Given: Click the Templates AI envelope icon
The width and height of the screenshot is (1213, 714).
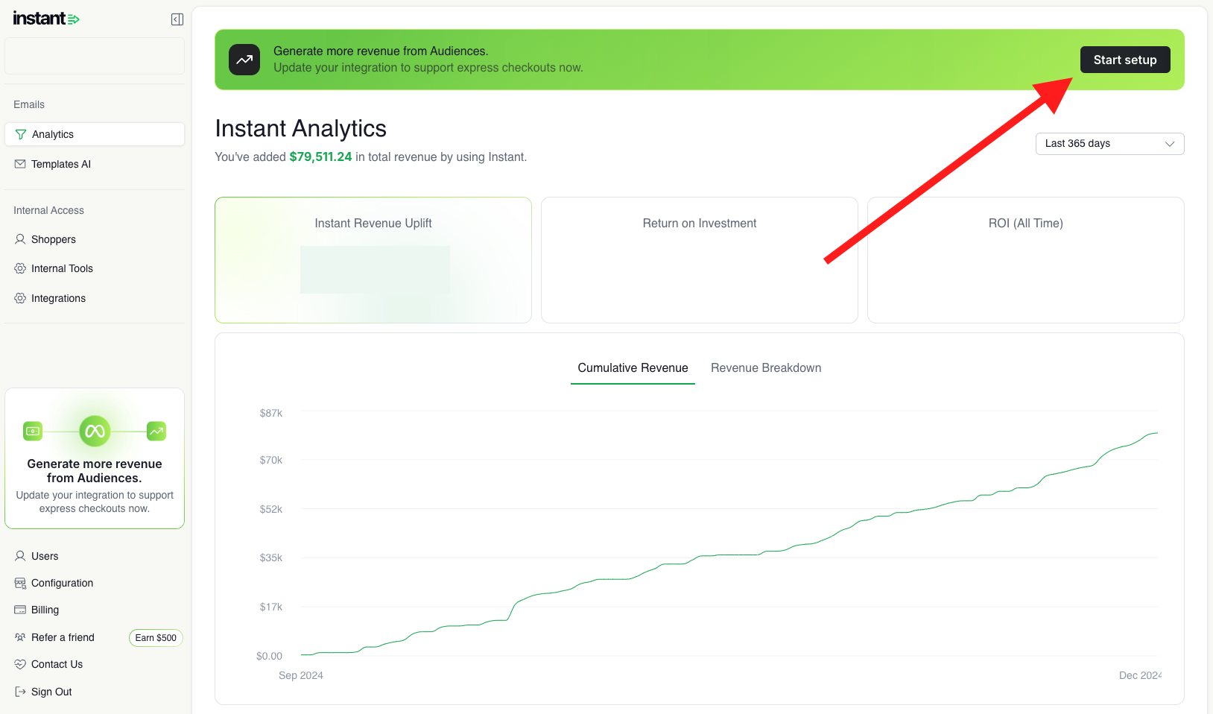Looking at the screenshot, I should (20, 164).
